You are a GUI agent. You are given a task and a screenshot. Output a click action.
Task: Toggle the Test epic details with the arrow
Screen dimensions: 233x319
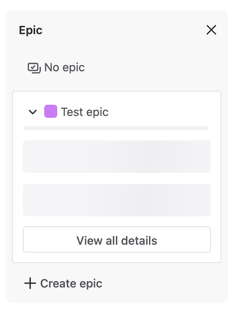point(33,112)
